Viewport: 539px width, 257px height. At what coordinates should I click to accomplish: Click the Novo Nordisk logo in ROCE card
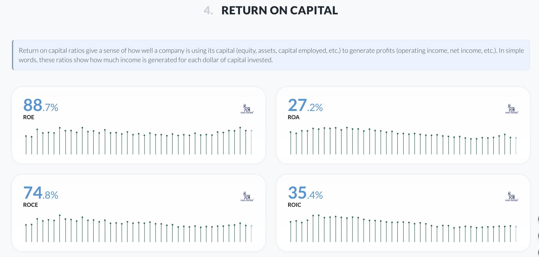pos(247,196)
